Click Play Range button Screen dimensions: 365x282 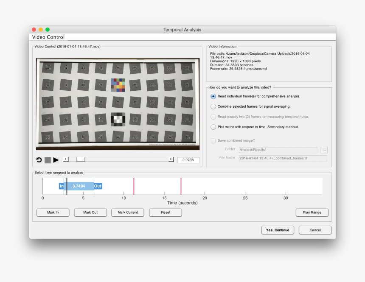312,212
